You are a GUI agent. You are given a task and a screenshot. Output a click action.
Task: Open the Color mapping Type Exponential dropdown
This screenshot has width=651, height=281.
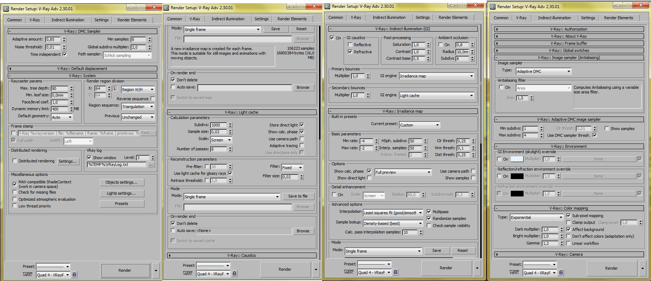coord(537,217)
